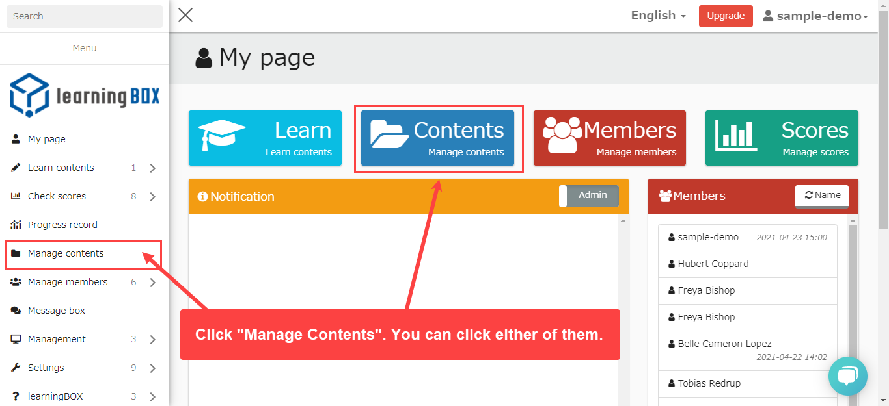The height and width of the screenshot is (406, 889).
Task: Open the Members group tile
Action: 609,138
